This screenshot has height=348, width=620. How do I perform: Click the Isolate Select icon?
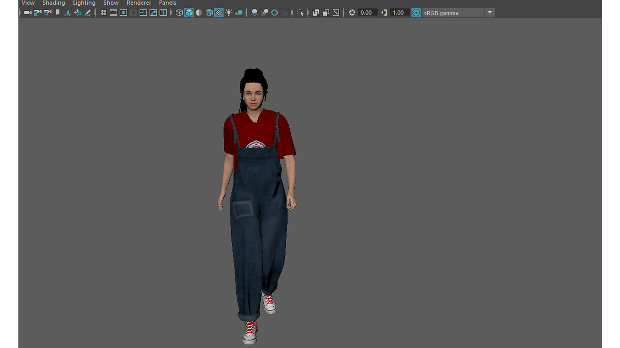(300, 13)
